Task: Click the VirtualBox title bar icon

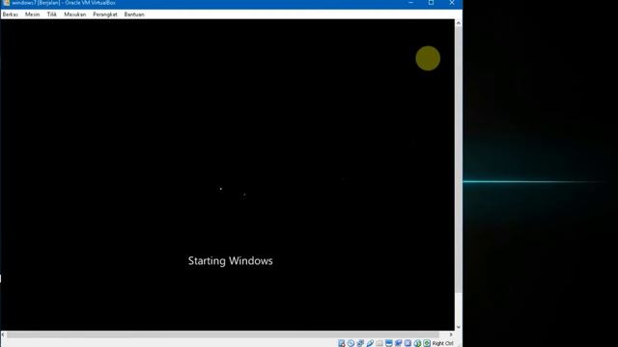Action: pos(6,3)
